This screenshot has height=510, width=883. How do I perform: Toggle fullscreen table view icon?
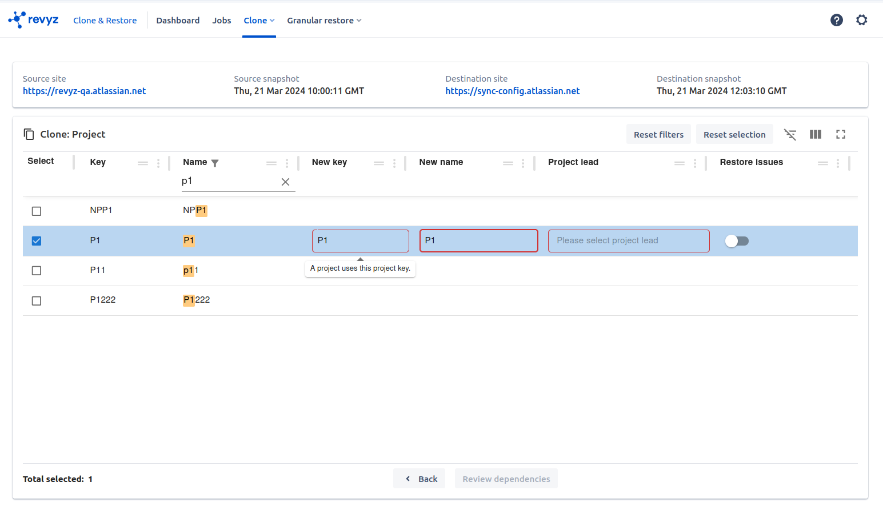[x=840, y=135]
